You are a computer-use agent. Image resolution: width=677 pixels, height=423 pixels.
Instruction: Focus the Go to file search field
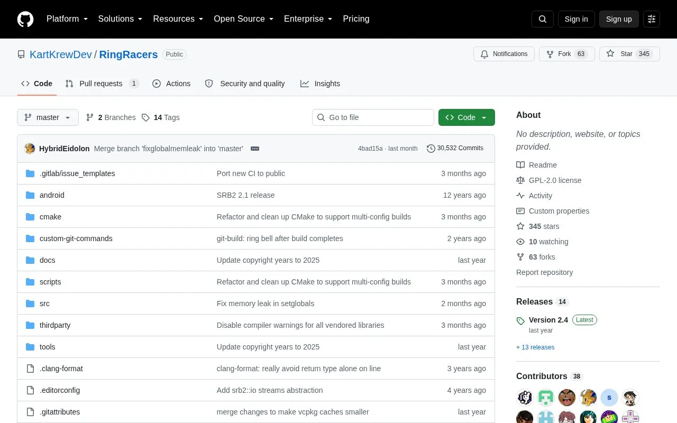pyautogui.click(x=373, y=117)
